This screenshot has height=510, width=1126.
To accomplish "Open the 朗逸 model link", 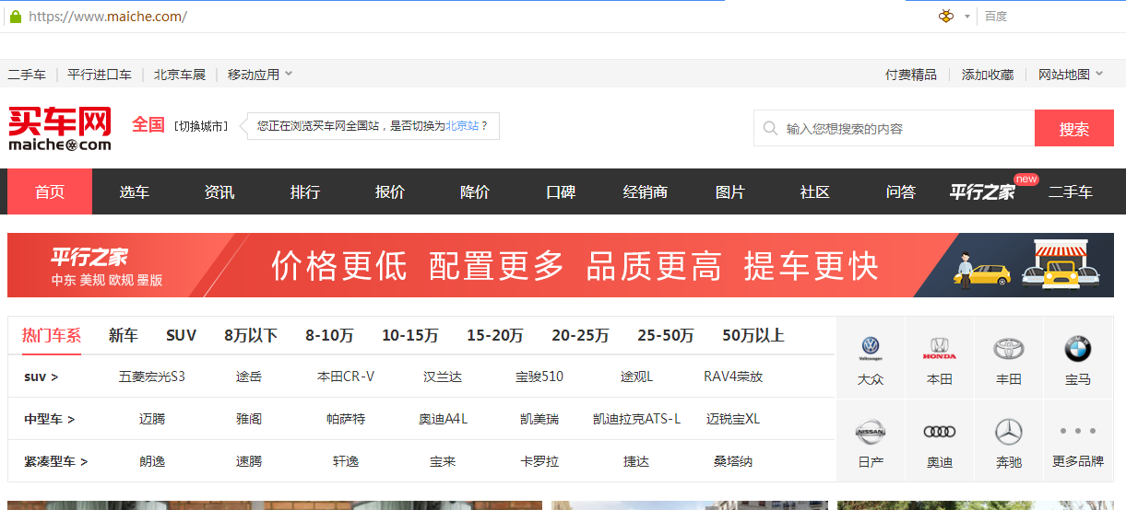I will [152, 461].
